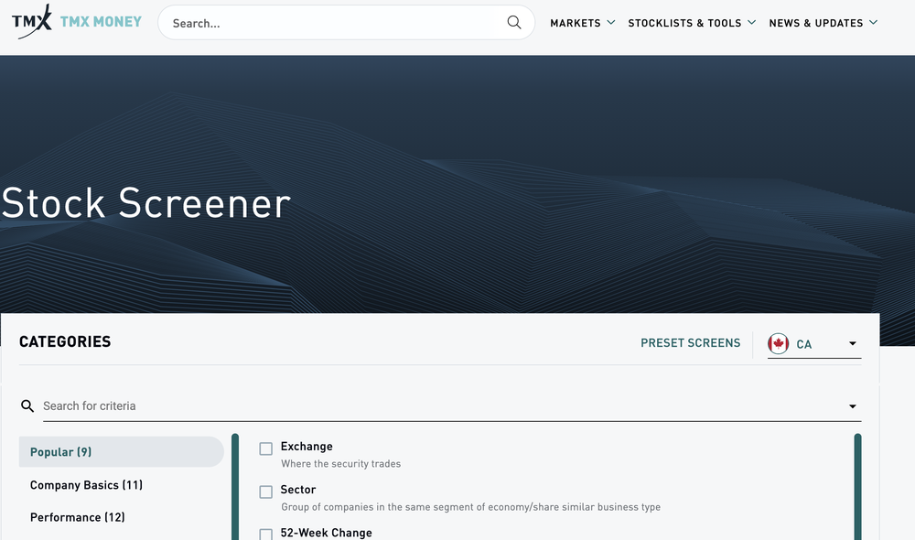915x540 pixels.
Task: Click the CATEGORIES heading
Action: coord(65,341)
